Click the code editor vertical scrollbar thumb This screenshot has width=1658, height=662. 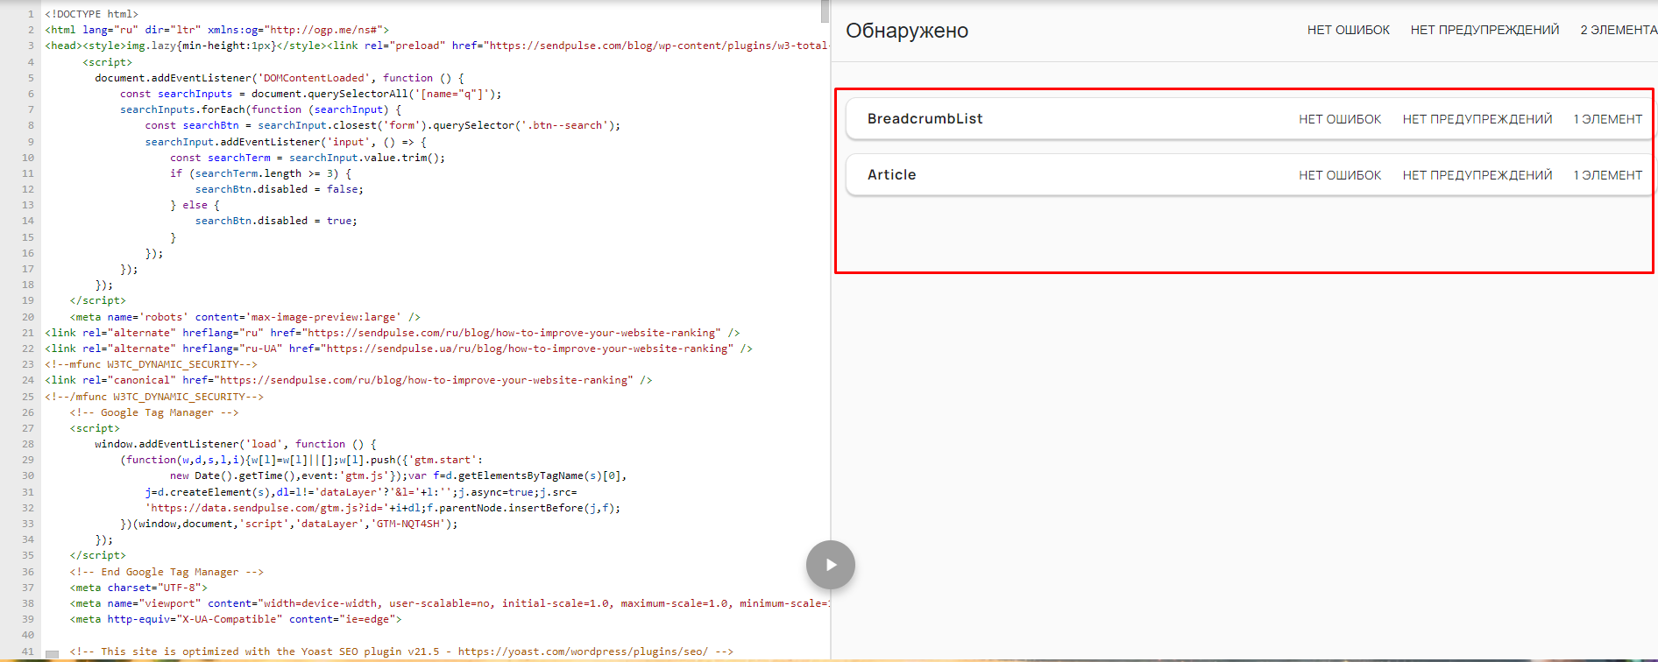point(825,11)
